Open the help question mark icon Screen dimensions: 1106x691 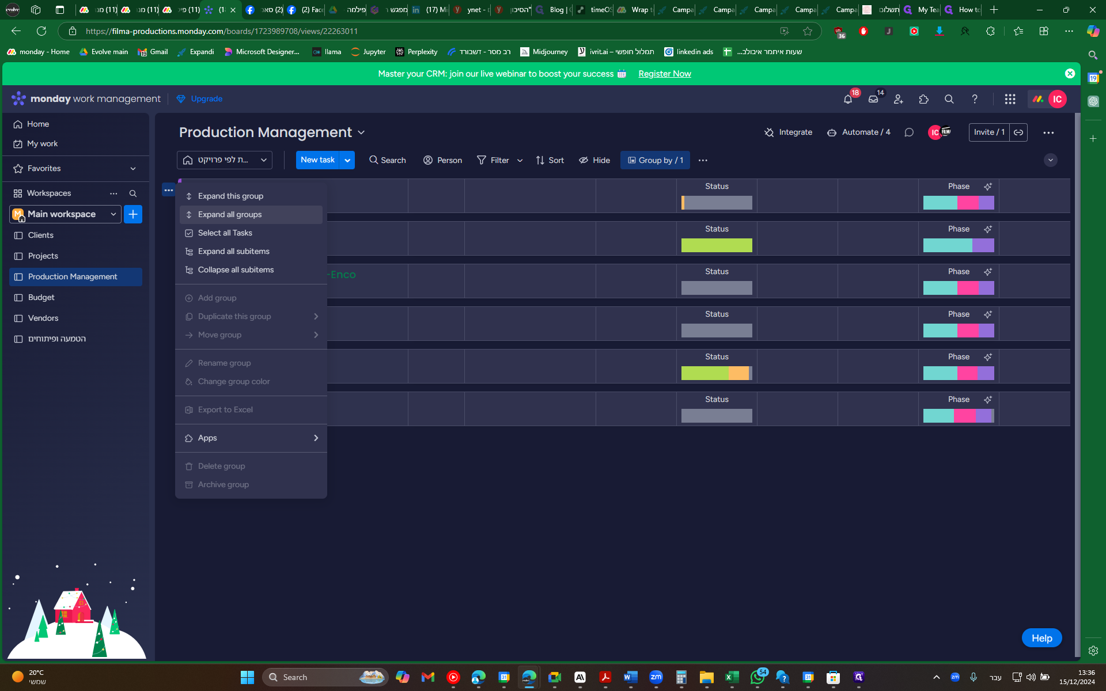tap(975, 99)
